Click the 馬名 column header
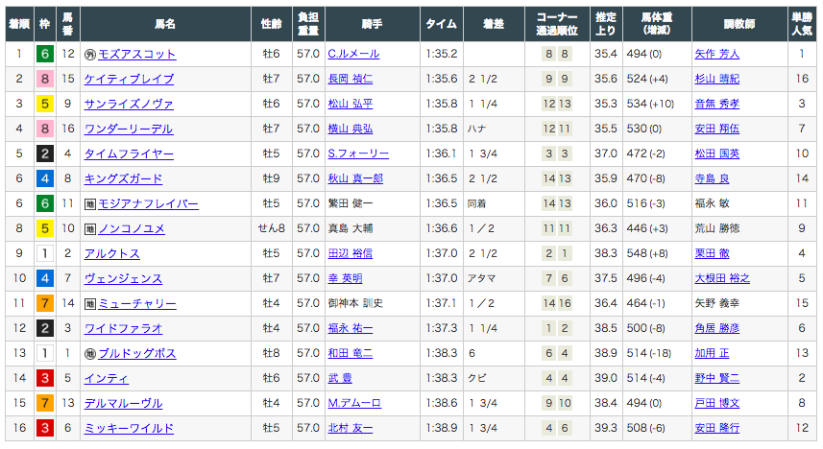The height and width of the screenshot is (449, 823). coord(165,24)
